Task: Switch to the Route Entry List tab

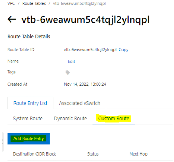Action: coord(30,103)
